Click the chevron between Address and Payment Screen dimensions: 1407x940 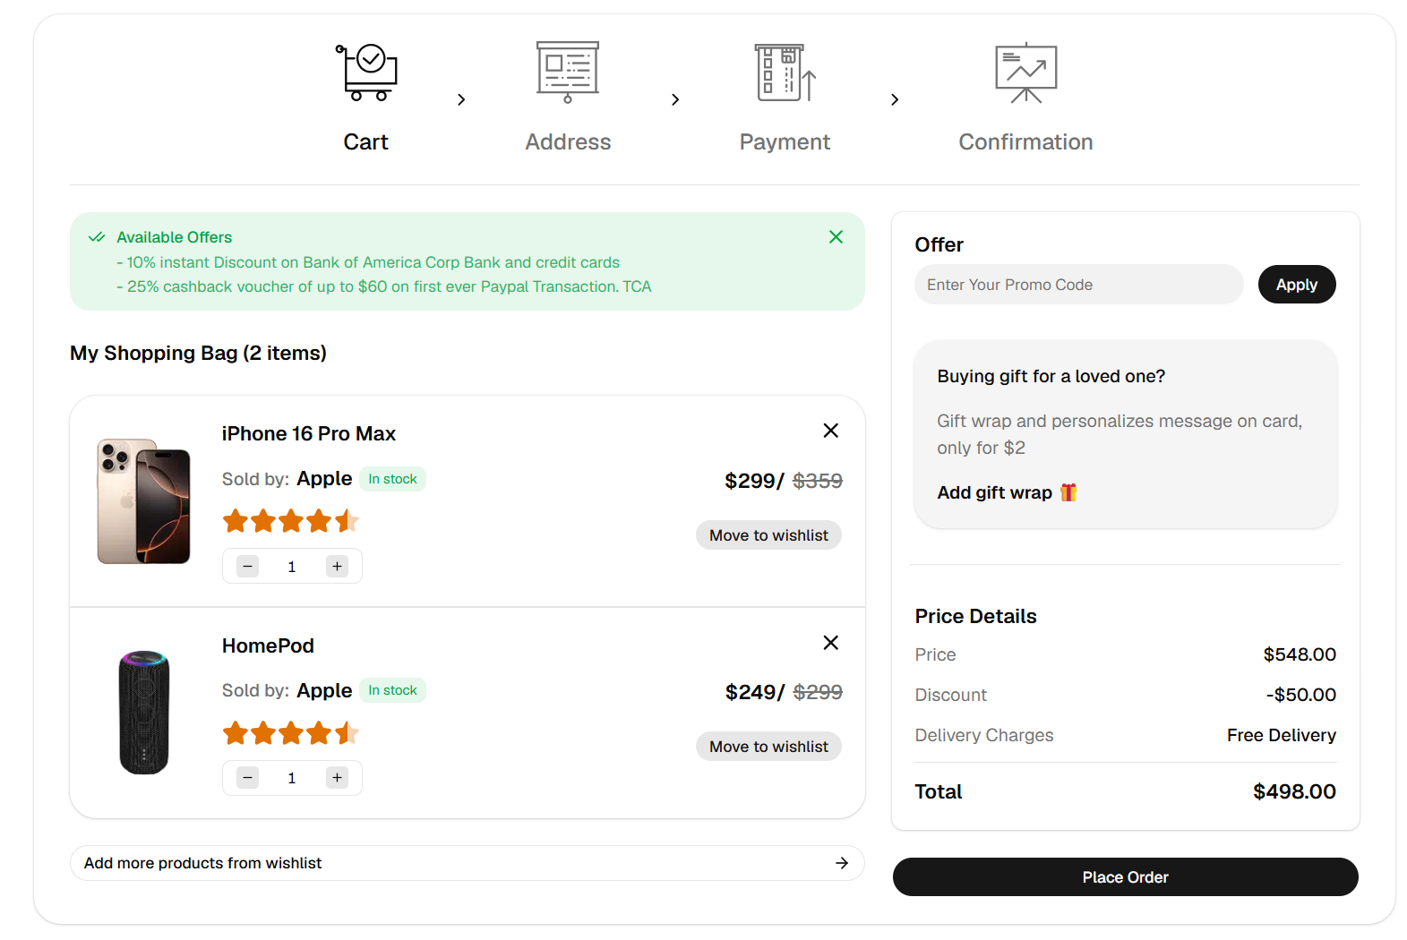[675, 99]
